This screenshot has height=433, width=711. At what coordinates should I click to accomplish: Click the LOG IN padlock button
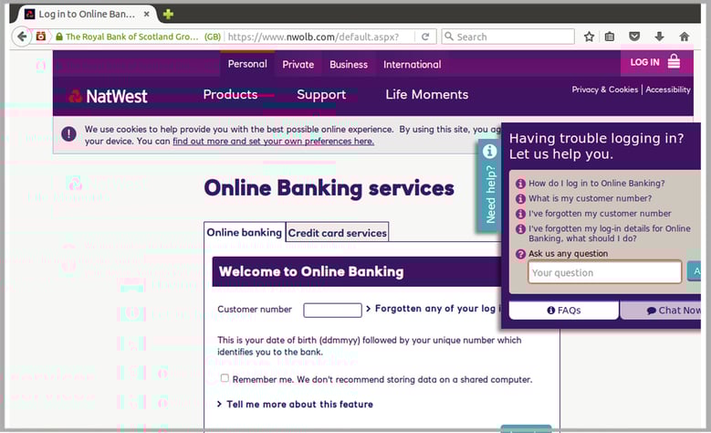656,62
